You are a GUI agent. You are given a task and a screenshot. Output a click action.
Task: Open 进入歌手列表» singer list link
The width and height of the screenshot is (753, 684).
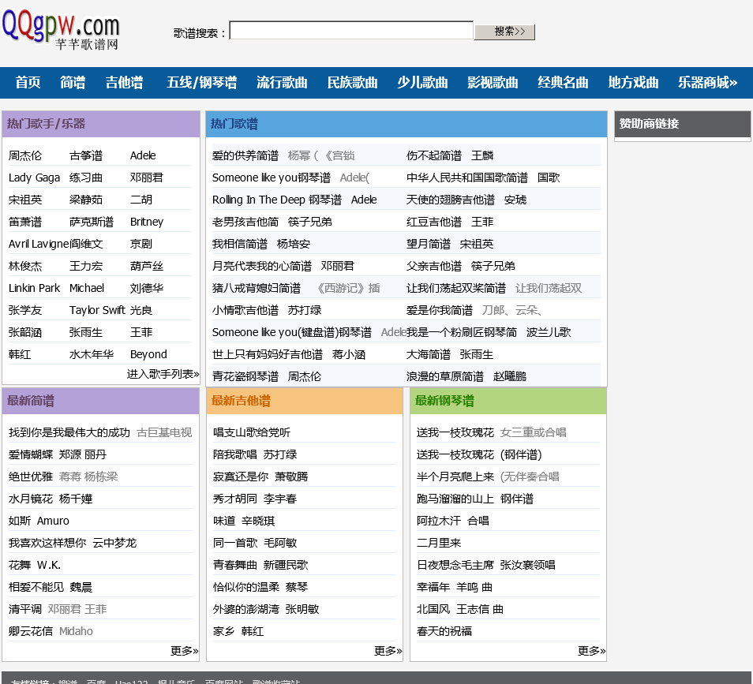(x=163, y=374)
